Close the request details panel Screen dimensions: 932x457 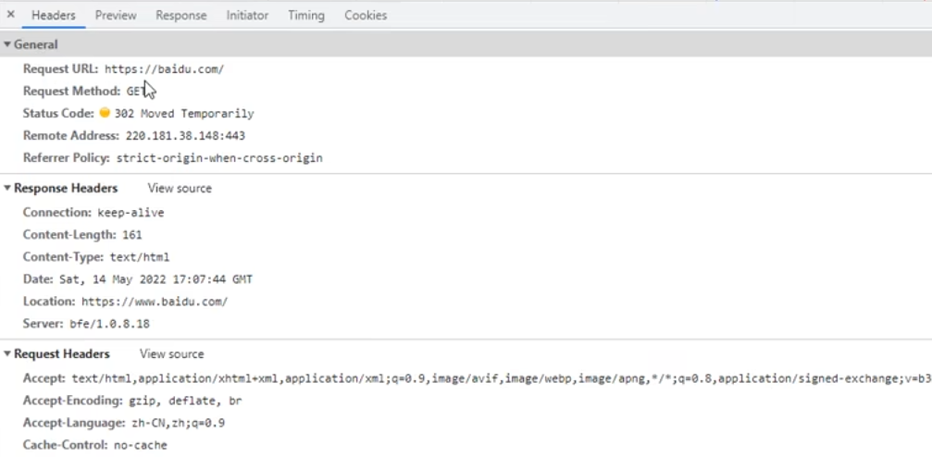(x=11, y=15)
